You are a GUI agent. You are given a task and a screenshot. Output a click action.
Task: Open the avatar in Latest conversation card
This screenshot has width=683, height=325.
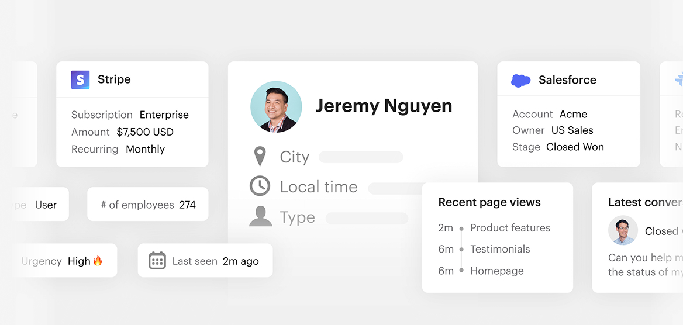point(623,230)
